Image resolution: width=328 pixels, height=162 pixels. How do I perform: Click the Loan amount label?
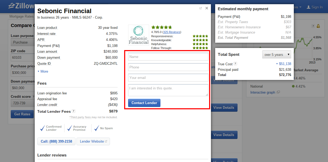pos(47,52)
